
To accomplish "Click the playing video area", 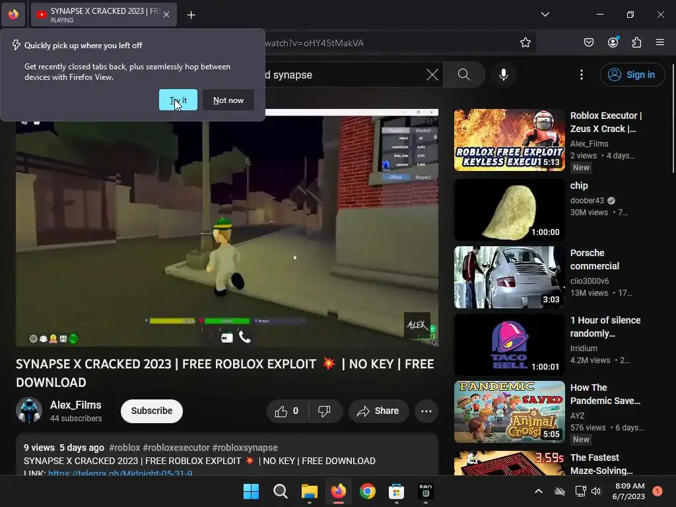I will pyautogui.click(x=227, y=228).
